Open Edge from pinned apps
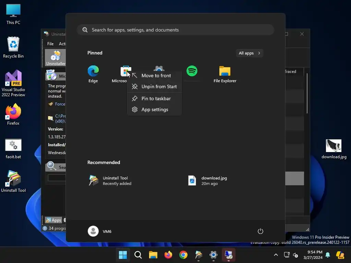Screen dimensions: 351x263 93,74
